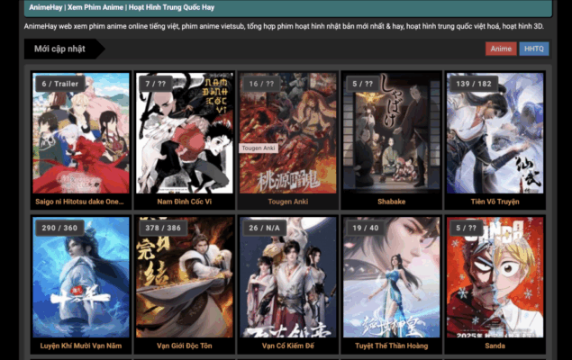The width and height of the screenshot is (572, 360).
Task: Select the Mới cập nhật tab heading
Action: (59, 49)
